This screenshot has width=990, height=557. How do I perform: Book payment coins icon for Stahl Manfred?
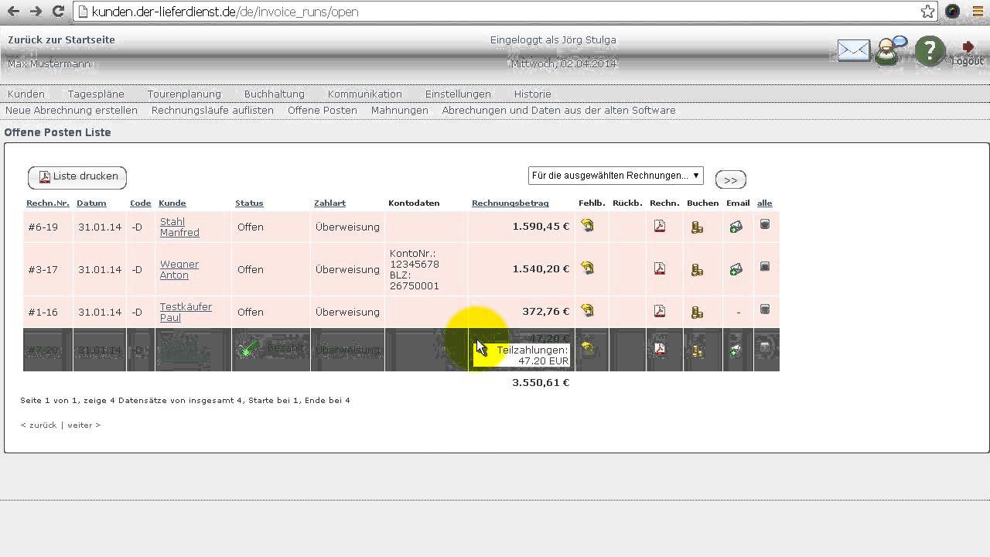click(697, 227)
